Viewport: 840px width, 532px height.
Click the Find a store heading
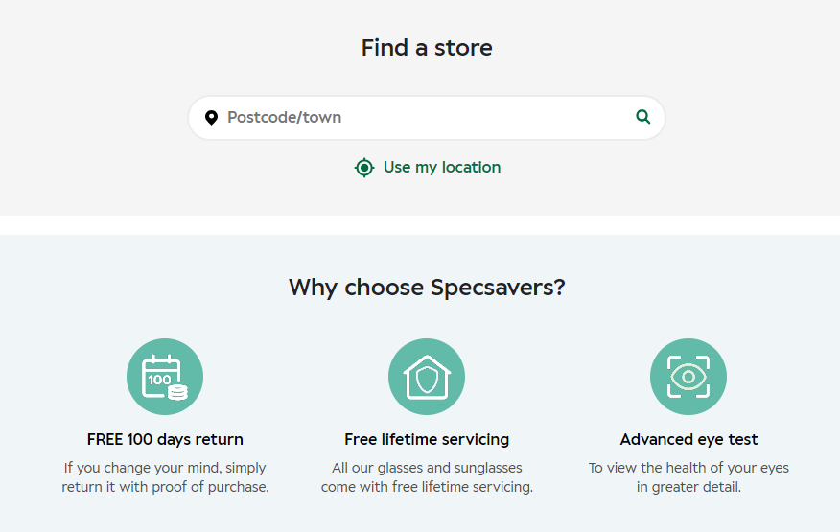tap(427, 48)
